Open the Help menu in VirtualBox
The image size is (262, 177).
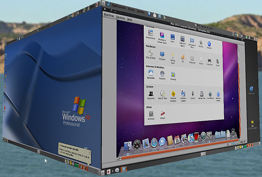(x=129, y=19)
